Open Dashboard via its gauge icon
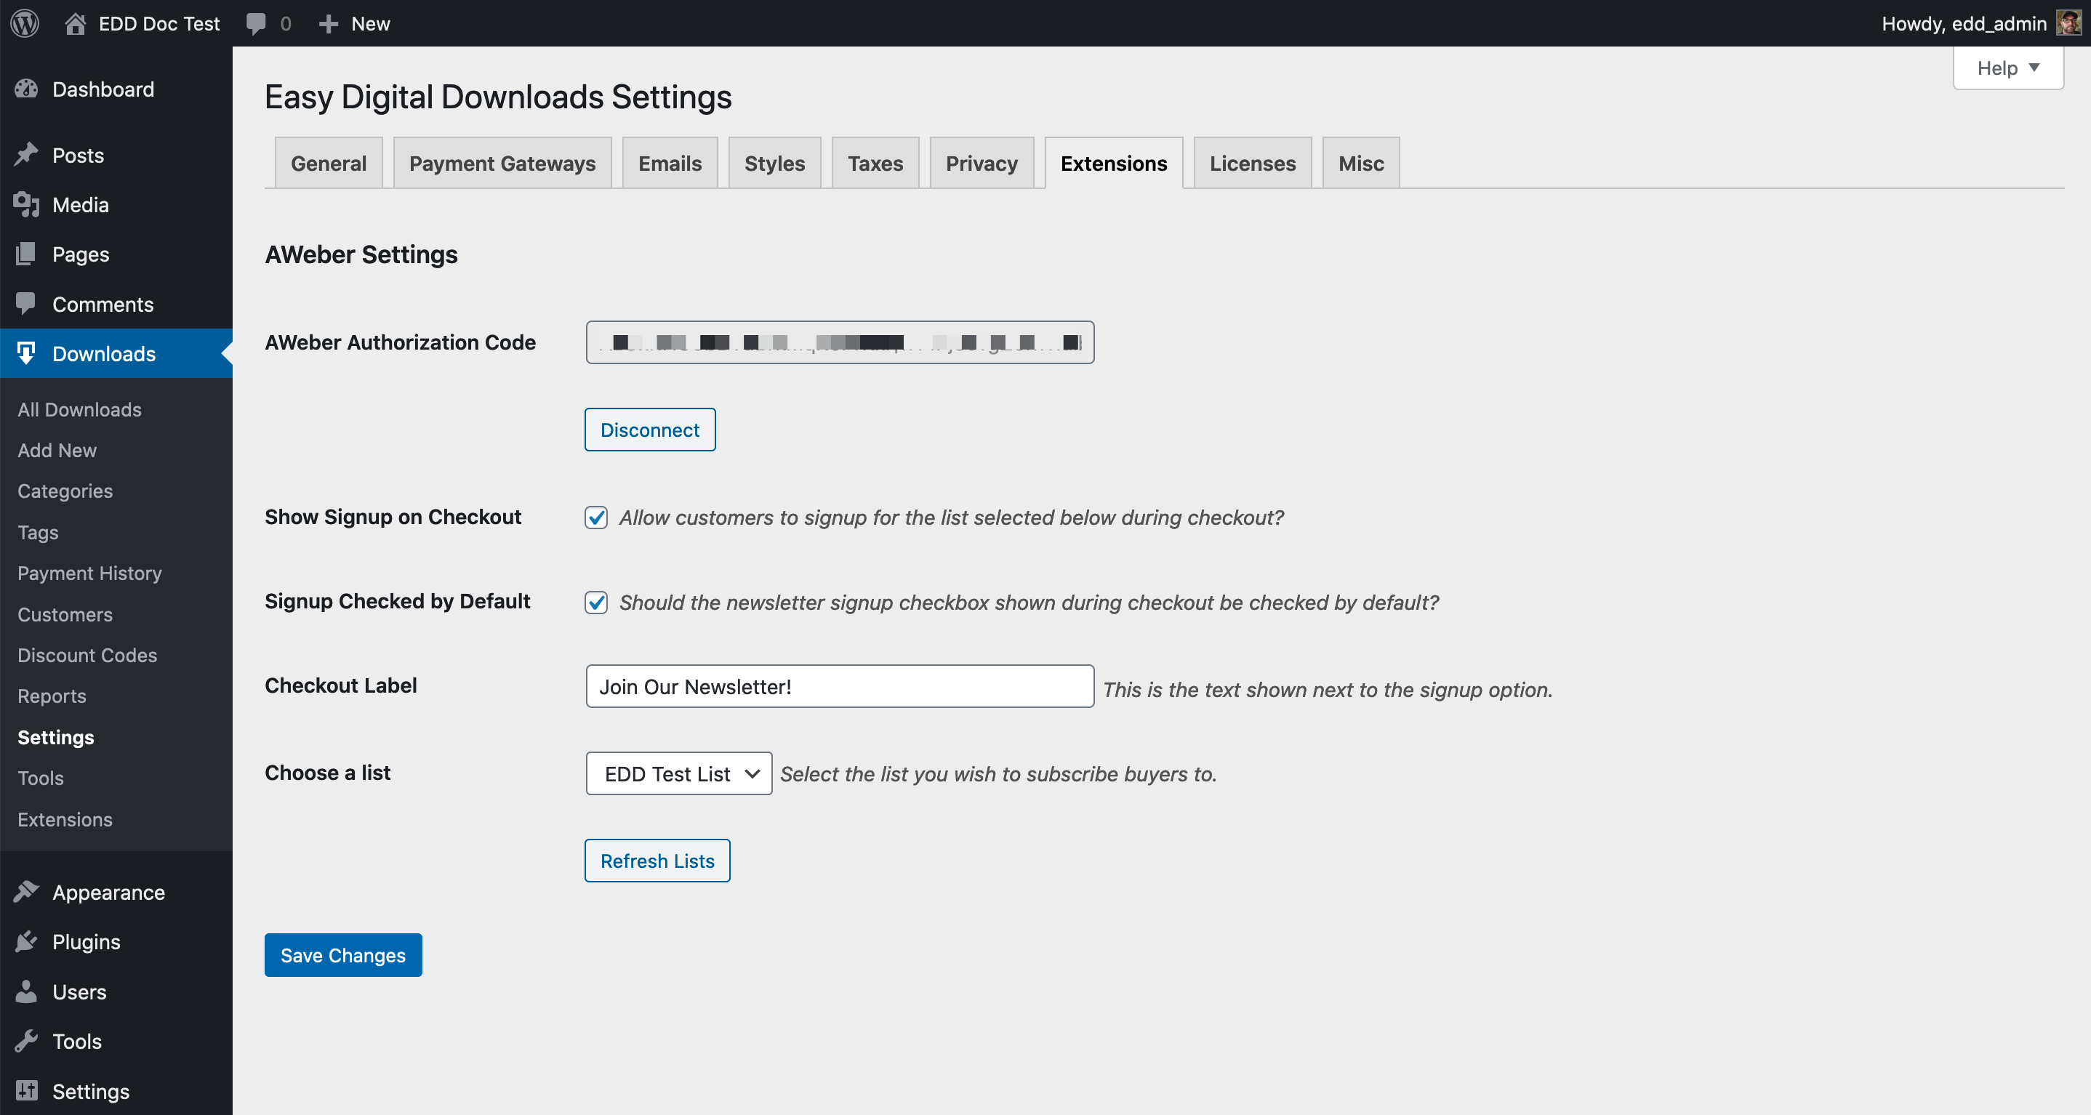Viewport: 2091px width, 1115px height. pyautogui.click(x=26, y=89)
